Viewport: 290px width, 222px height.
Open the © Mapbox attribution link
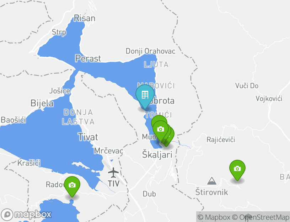pos(214,217)
